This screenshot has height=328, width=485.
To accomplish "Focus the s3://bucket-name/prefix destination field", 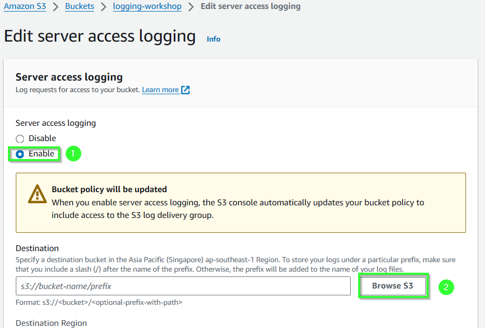I will pyautogui.click(x=183, y=286).
